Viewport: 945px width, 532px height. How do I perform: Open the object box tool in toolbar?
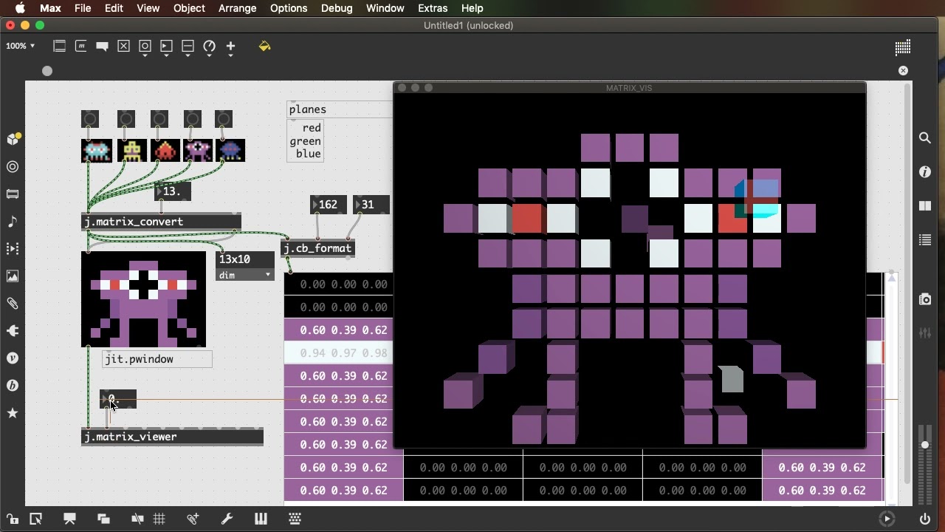point(60,47)
